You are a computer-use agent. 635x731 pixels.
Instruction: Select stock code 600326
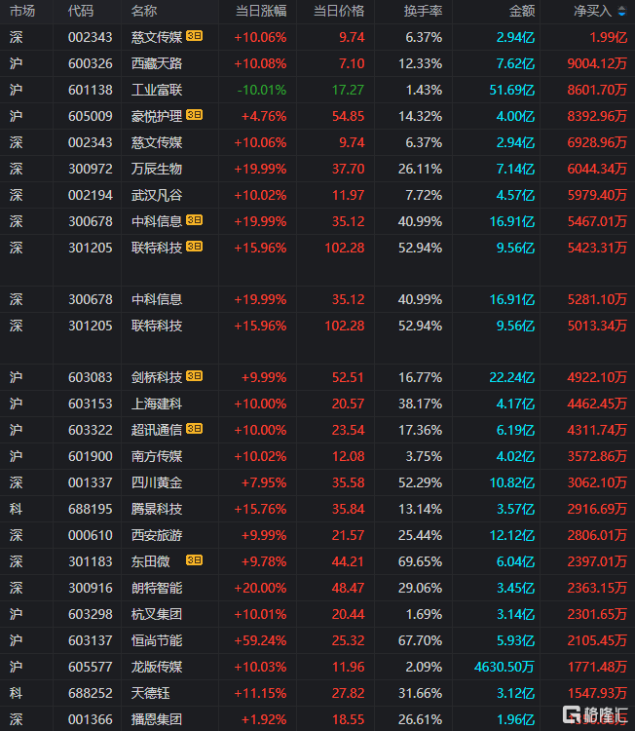pos(91,63)
